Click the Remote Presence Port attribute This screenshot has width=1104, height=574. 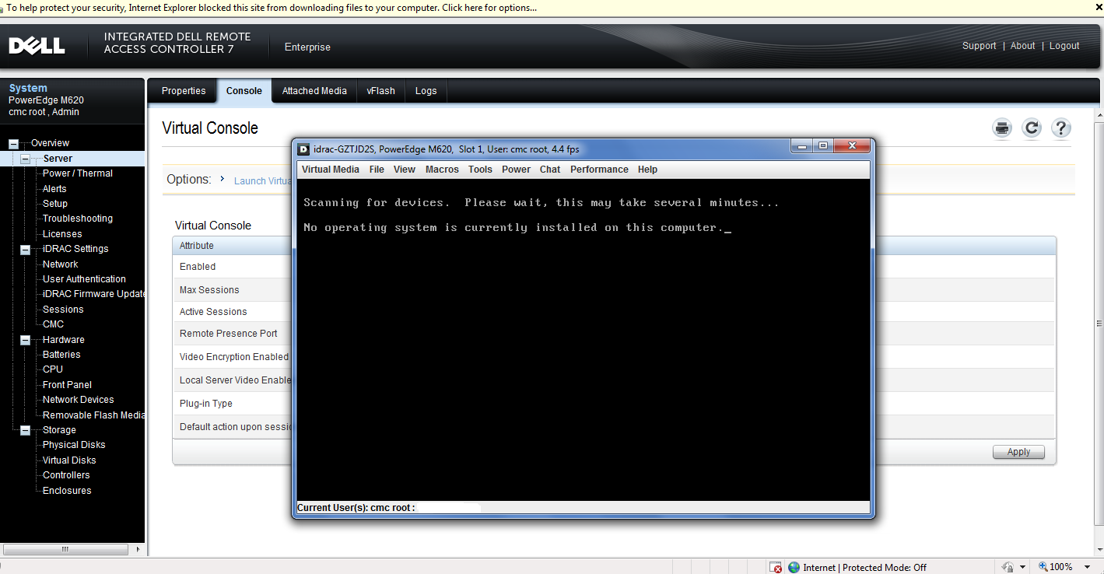229,334
